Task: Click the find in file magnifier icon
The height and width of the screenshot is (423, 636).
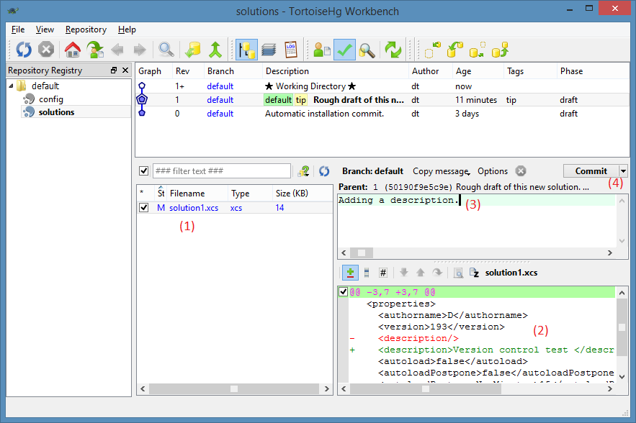Action: click(458, 273)
